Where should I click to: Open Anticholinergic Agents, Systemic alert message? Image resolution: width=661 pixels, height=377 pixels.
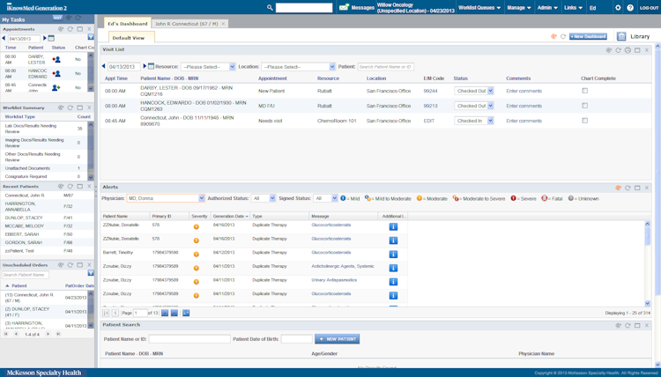(343, 266)
